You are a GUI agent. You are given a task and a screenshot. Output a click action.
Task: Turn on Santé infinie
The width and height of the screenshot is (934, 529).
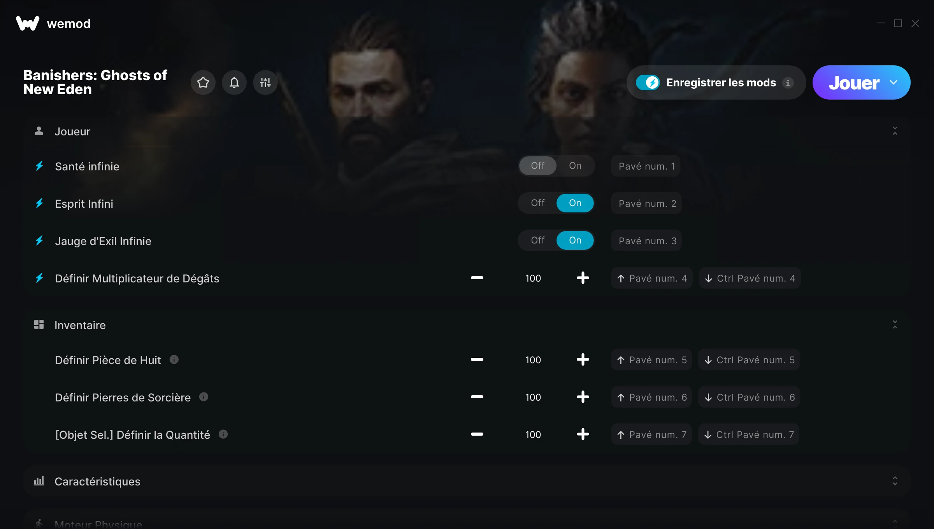click(x=575, y=166)
